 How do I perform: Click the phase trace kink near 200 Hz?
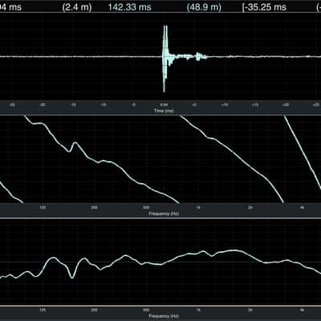(72, 147)
